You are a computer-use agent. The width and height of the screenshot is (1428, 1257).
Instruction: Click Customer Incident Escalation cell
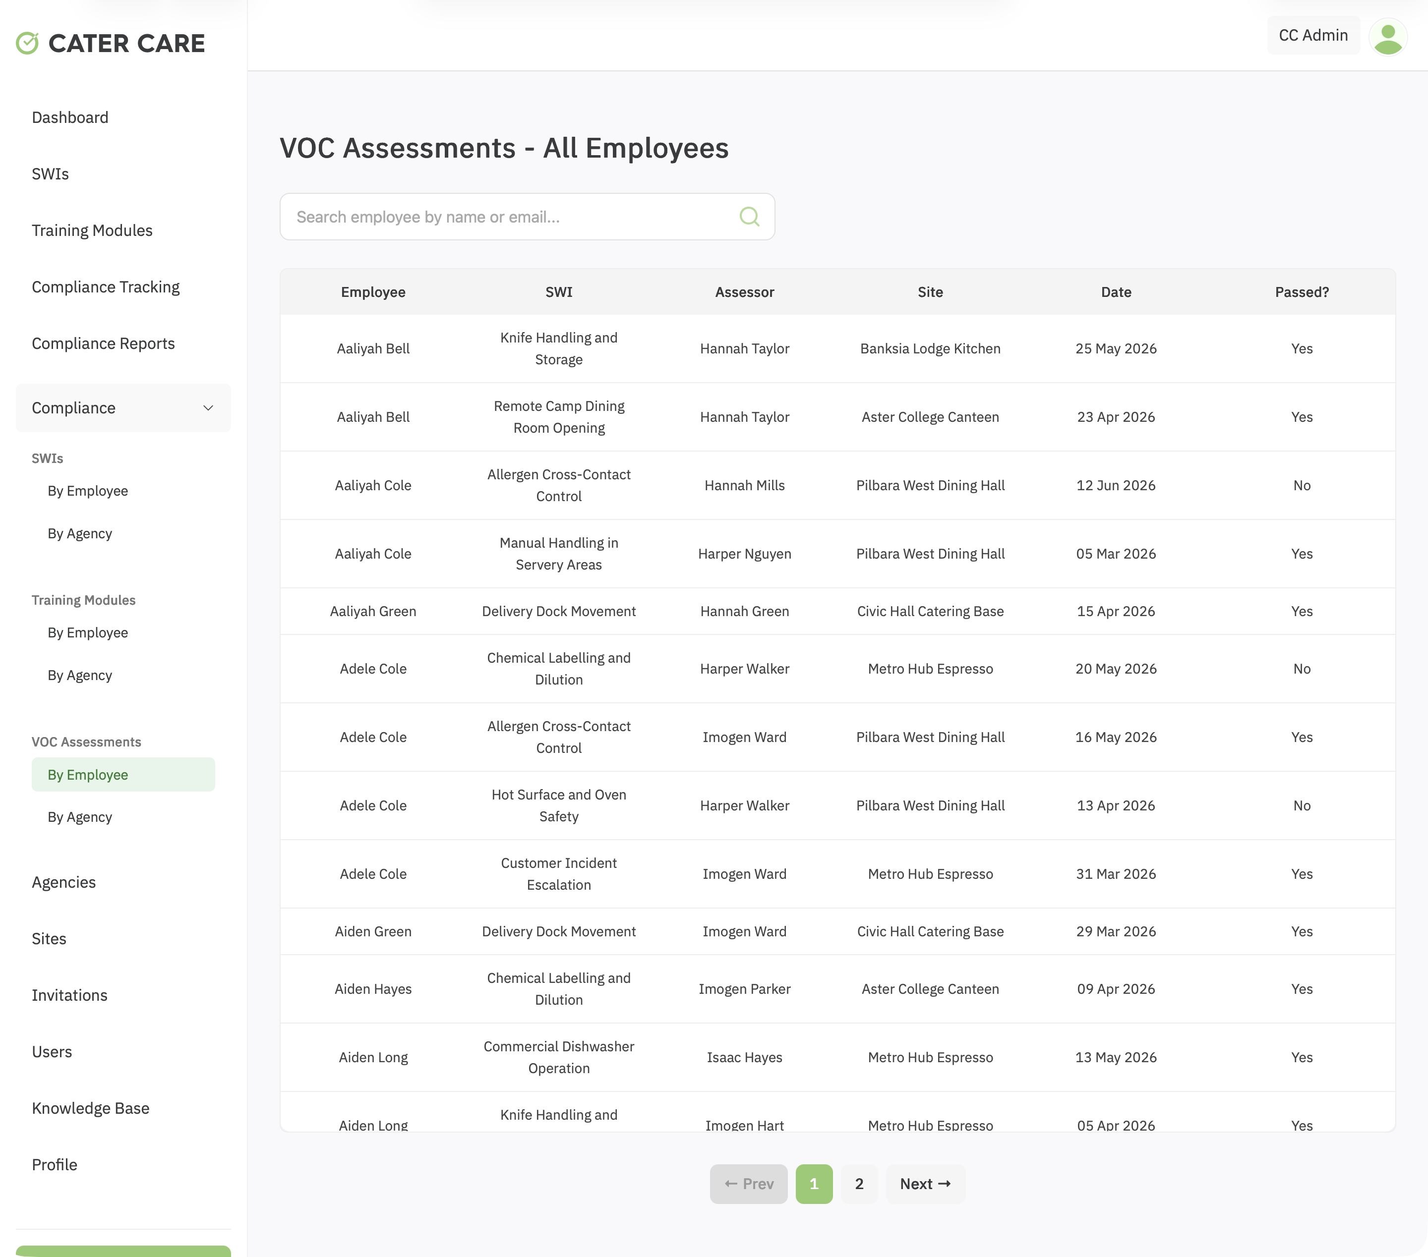click(x=559, y=874)
